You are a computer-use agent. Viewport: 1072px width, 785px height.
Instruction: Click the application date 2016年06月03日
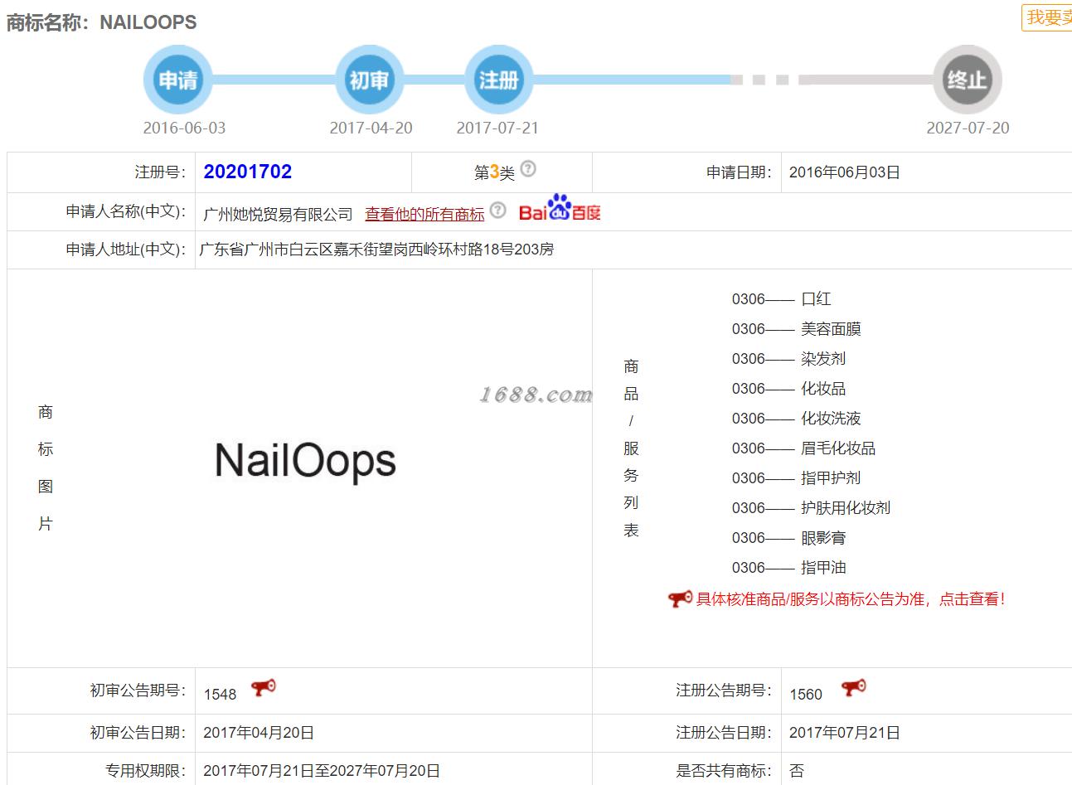tap(844, 172)
